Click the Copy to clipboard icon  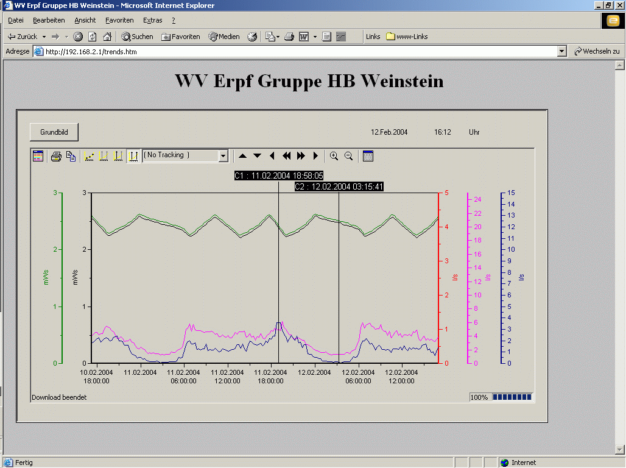click(x=71, y=155)
